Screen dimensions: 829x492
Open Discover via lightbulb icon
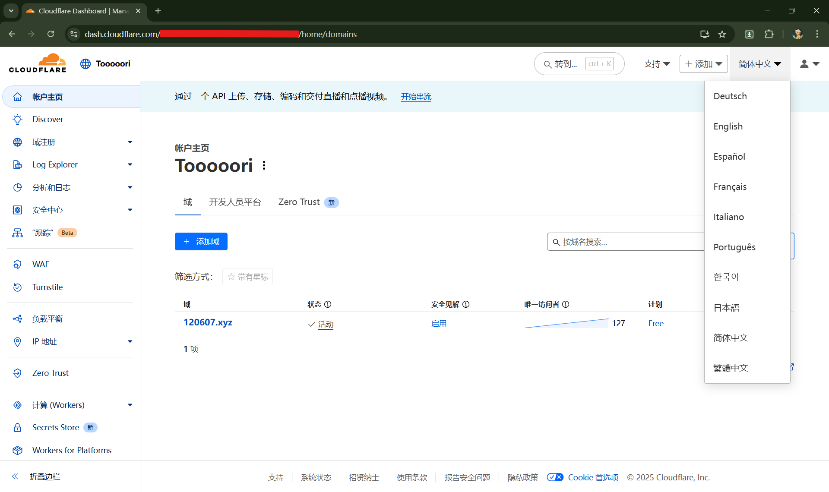point(17,120)
